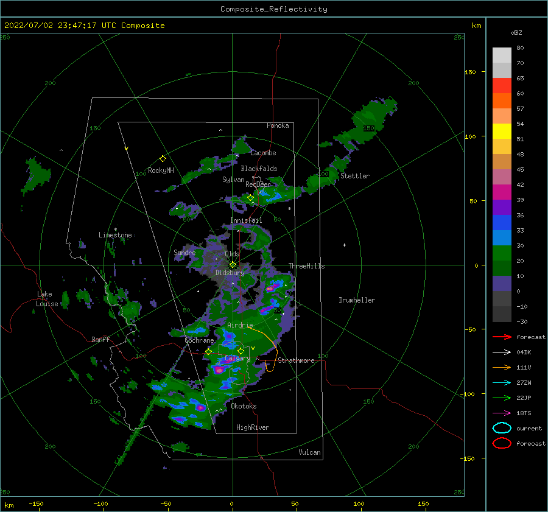Click the Composite_Reflectivity title
The width and height of the screenshot is (548, 512).
pos(274,9)
